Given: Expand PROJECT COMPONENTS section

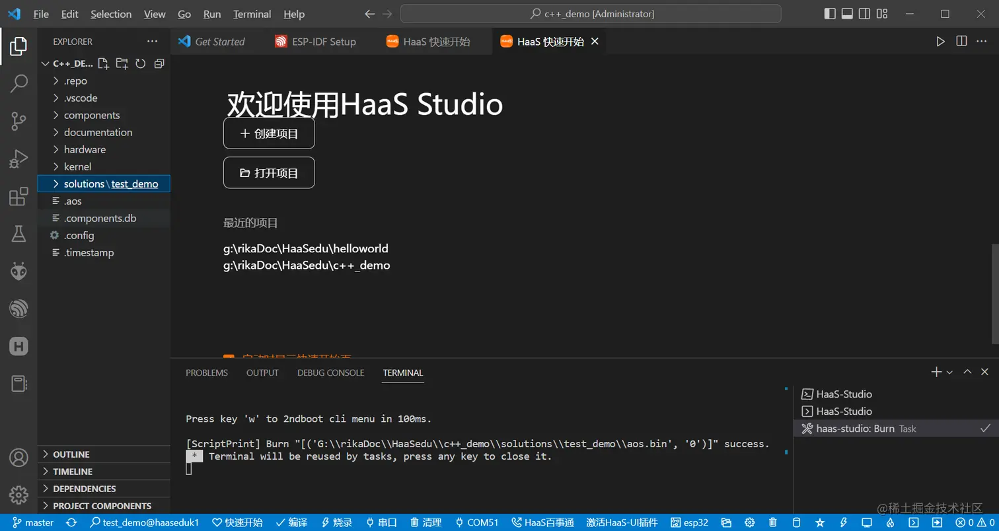Looking at the screenshot, I should pyautogui.click(x=104, y=506).
